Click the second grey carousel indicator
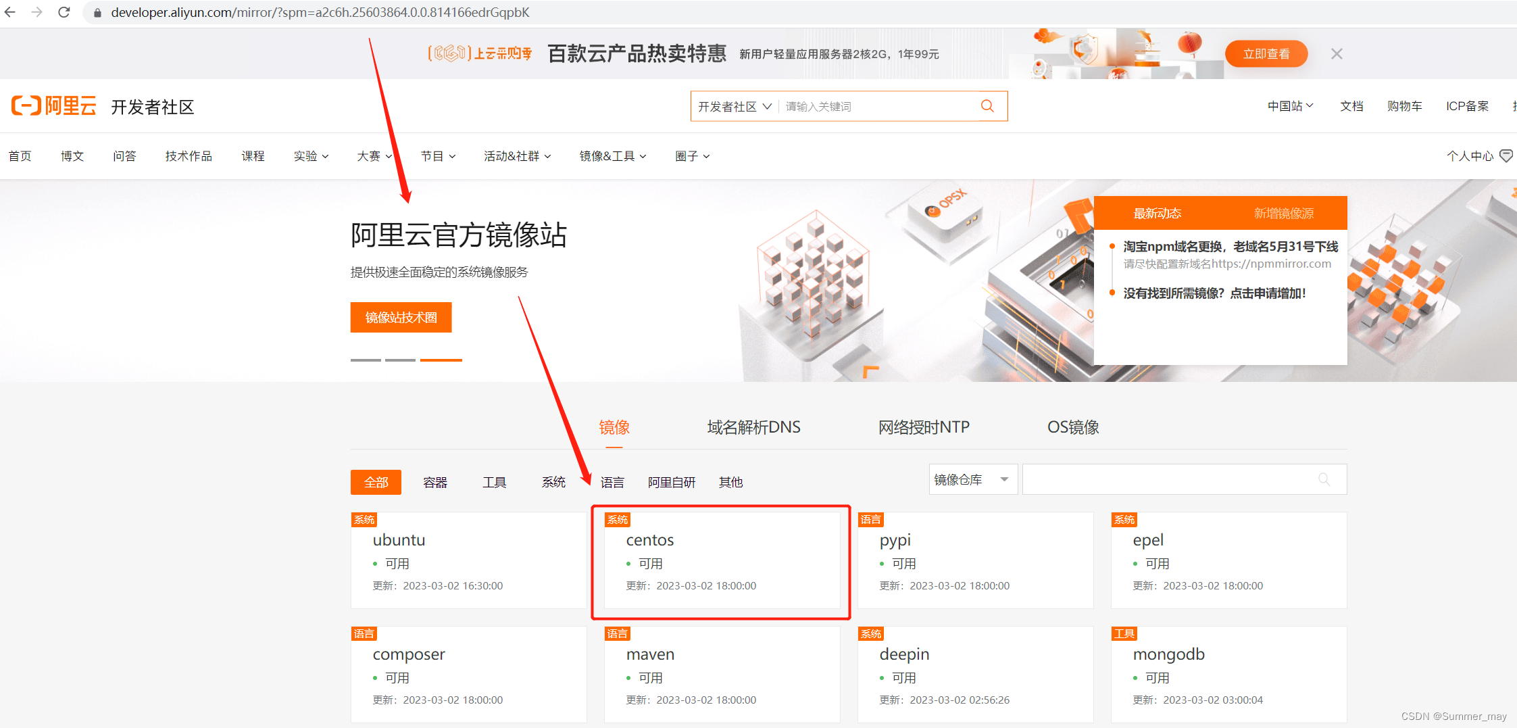The width and height of the screenshot is (1517, 728). click(400, 360)
